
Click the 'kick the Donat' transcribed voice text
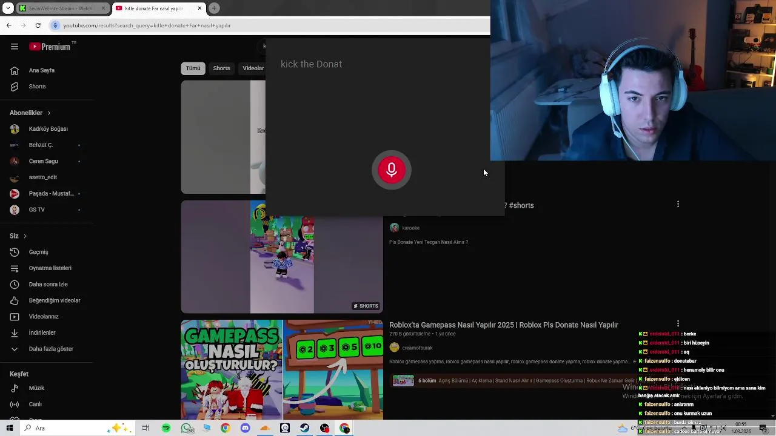pyautogui.click(x=312, y=64)
